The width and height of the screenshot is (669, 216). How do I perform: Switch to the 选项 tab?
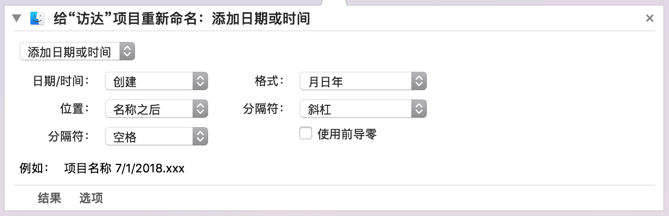click(x=91, y=198)
